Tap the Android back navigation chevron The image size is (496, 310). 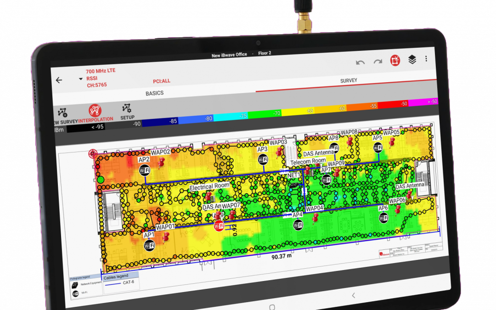coord(353,295)
